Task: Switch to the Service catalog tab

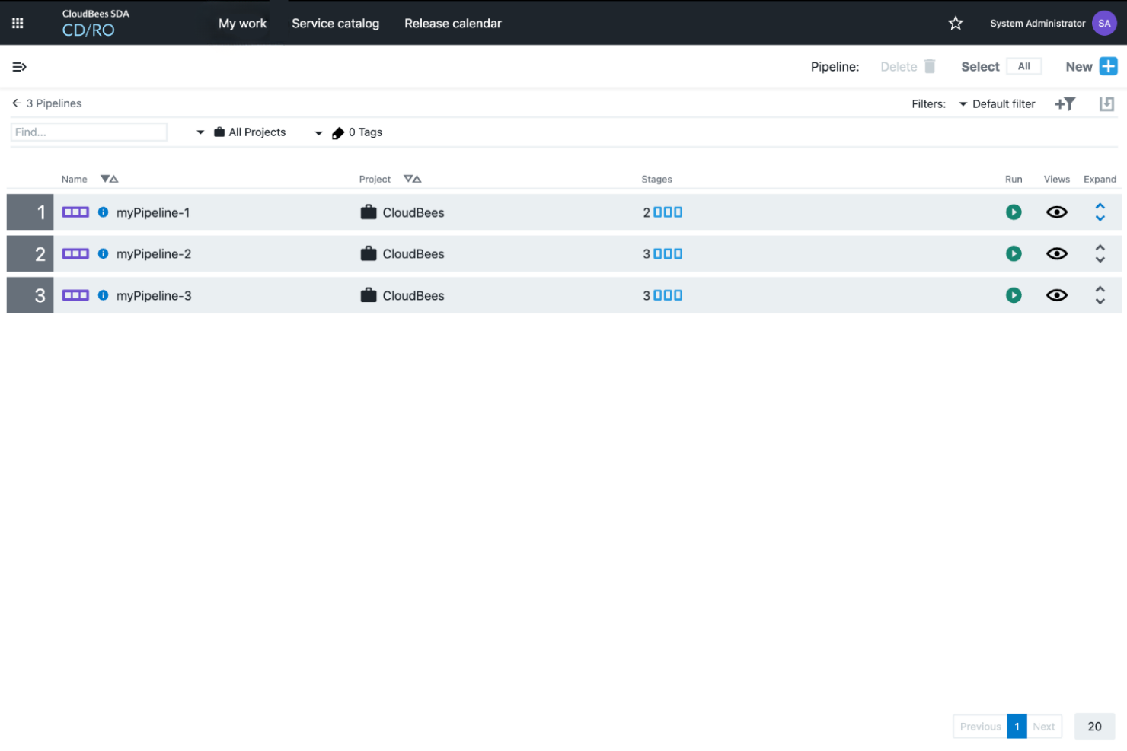Action: coord(335,23)
